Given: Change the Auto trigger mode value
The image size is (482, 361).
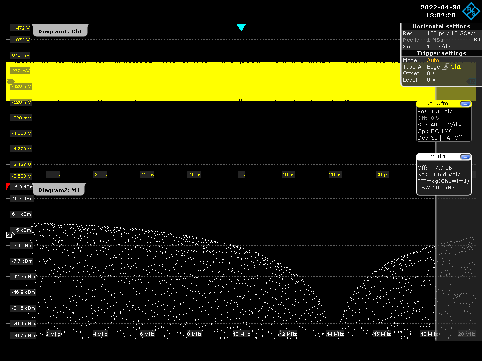Looking at the screenshot, I should pyautogui.click(x=433, y=60).
